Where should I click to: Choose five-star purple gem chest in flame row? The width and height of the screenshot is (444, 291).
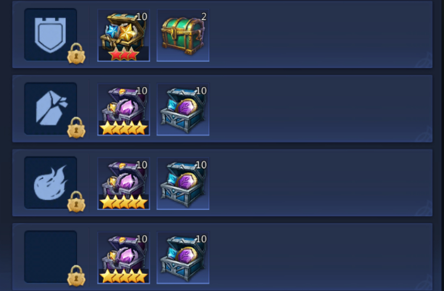coord(124,183)
